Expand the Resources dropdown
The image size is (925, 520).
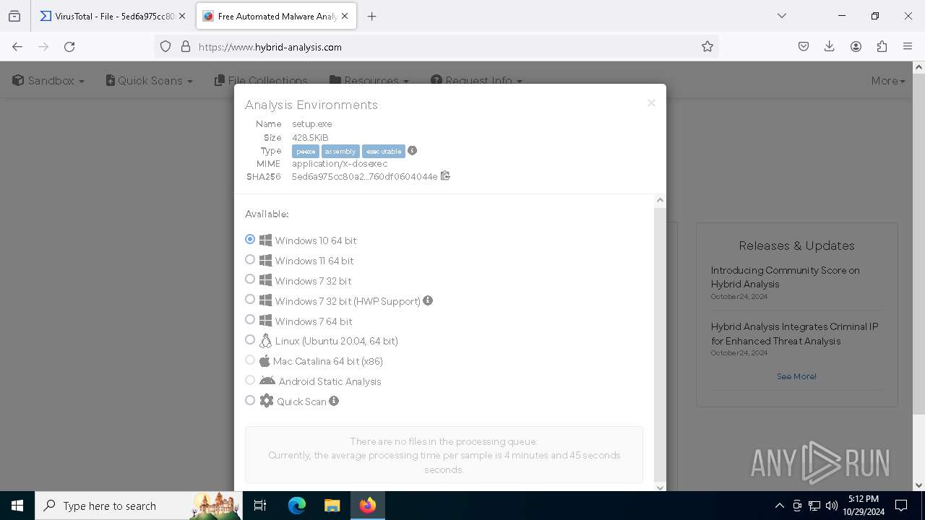coord(369,80)
